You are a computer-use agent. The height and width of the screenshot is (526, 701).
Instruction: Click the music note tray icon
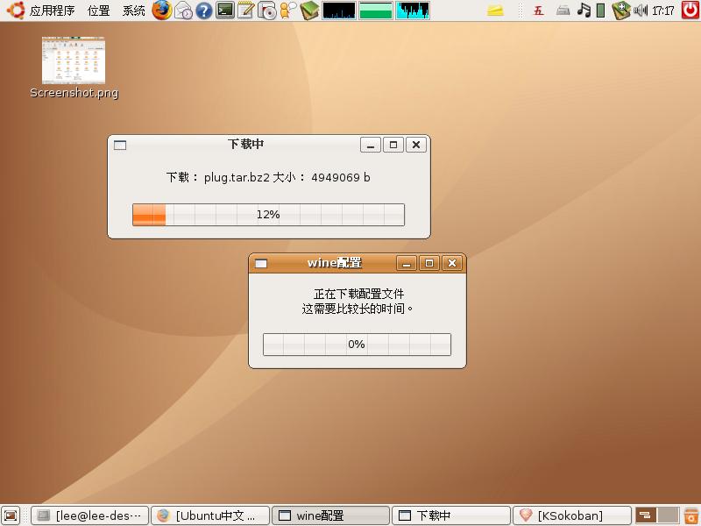584,11
